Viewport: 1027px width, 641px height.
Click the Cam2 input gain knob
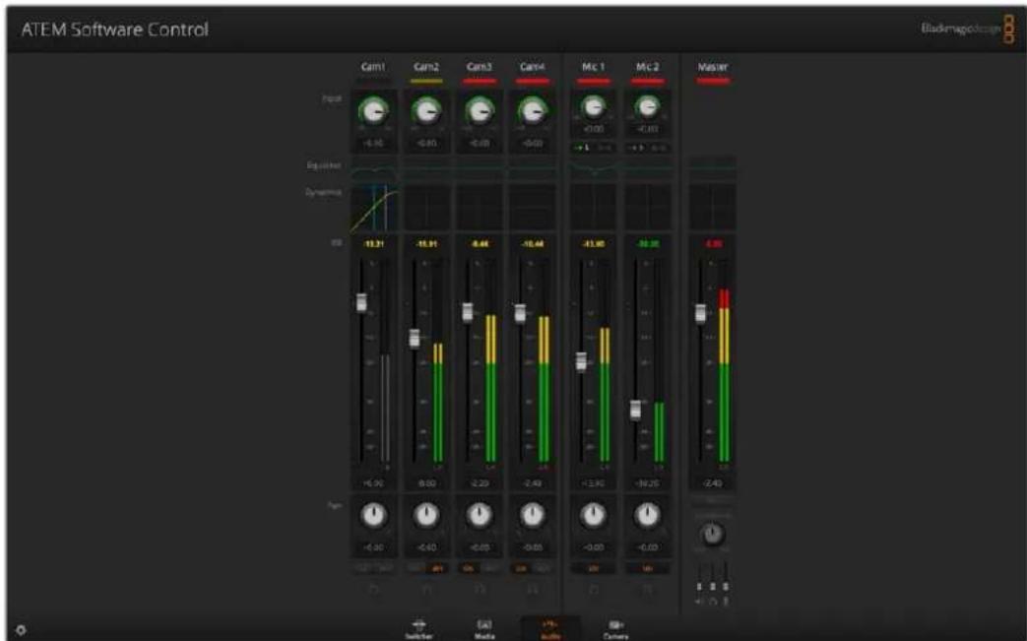click(426, 111)
